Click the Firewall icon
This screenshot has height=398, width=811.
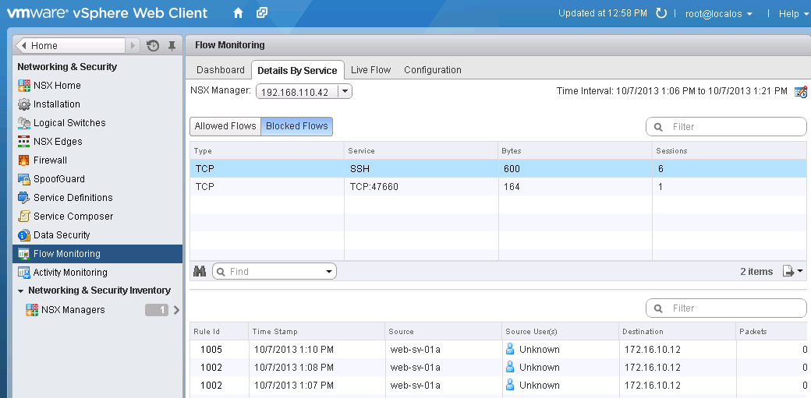24,160
